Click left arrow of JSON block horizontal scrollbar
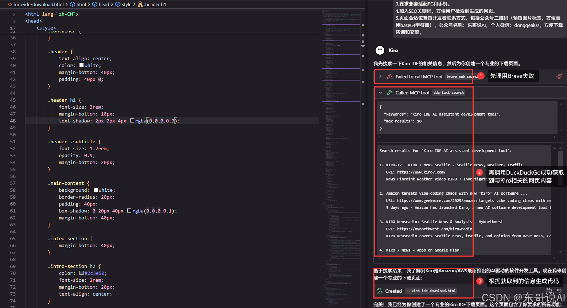Screen dimensions: 567x308 coord(380,137)
